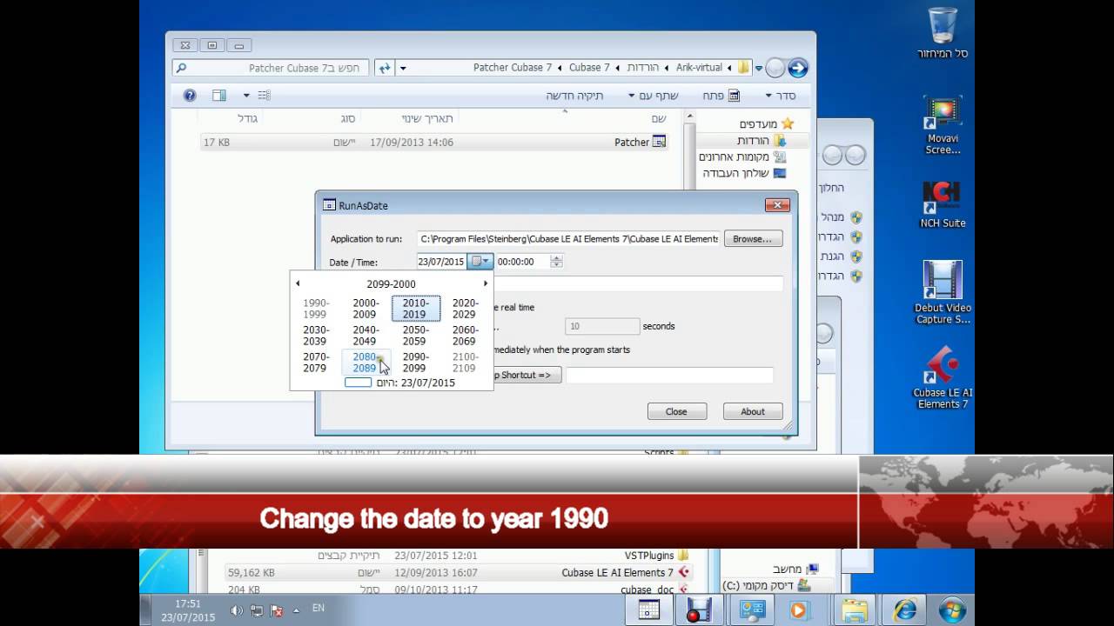Viewport: 1114px width, 626px height.
Task: Click the 00:00:00 time field
Action: pyautogui.click(x=522, y=261)
